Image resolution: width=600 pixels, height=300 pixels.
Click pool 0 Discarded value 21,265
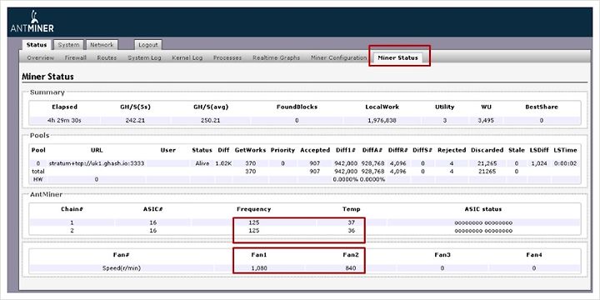(x=487, y=163)
